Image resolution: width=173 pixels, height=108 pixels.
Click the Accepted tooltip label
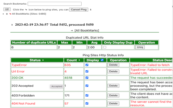[x=57, y=86]
